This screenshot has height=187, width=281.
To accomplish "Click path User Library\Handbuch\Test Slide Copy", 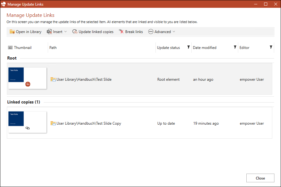I will pos(89,123).
